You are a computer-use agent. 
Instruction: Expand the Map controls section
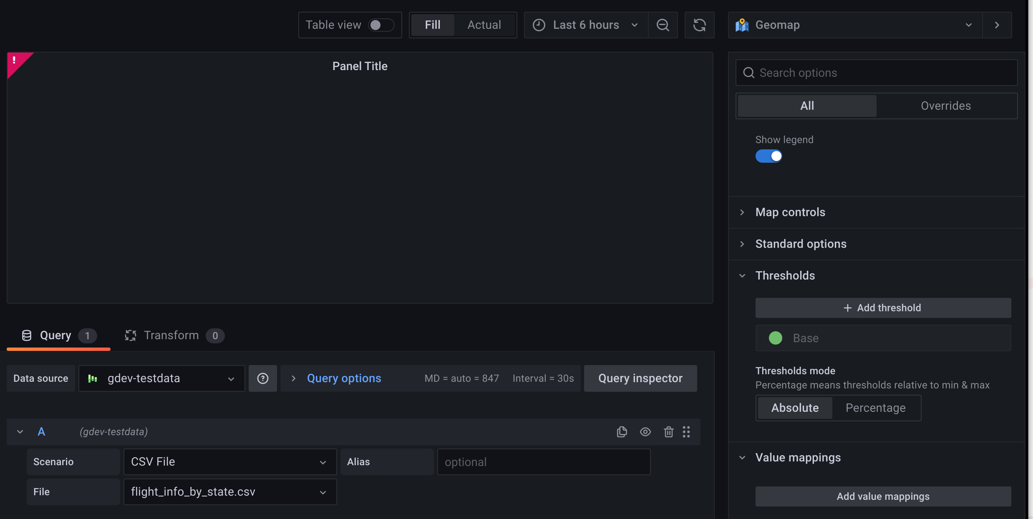tap(790, 212)
